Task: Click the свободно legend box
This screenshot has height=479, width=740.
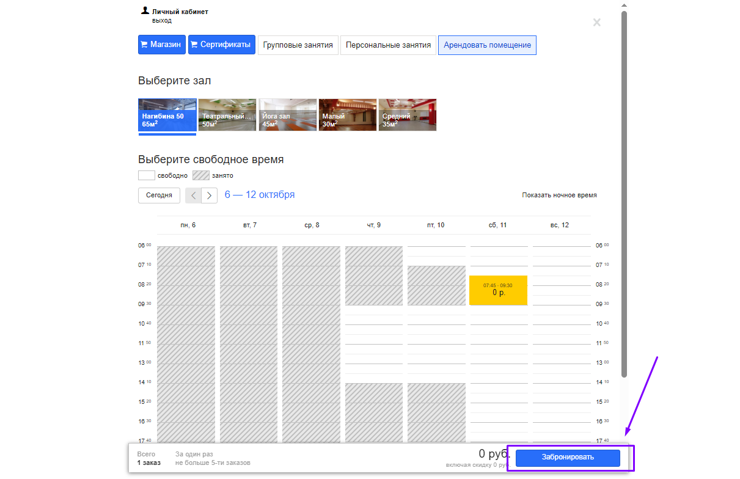Action: pos(147,175)
